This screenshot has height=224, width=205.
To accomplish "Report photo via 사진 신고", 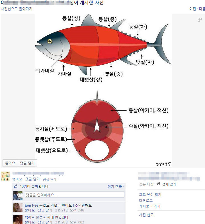I will click(x=146, y=215).
